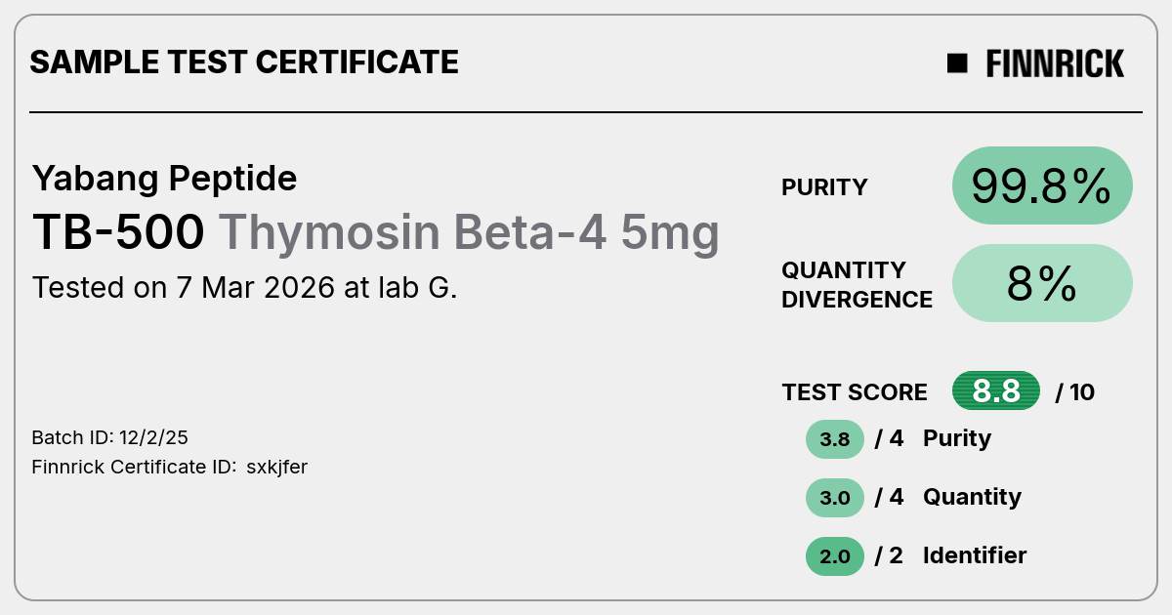
Task: Click the Batch ID 12/2/25 text
Action: point(104,437)
